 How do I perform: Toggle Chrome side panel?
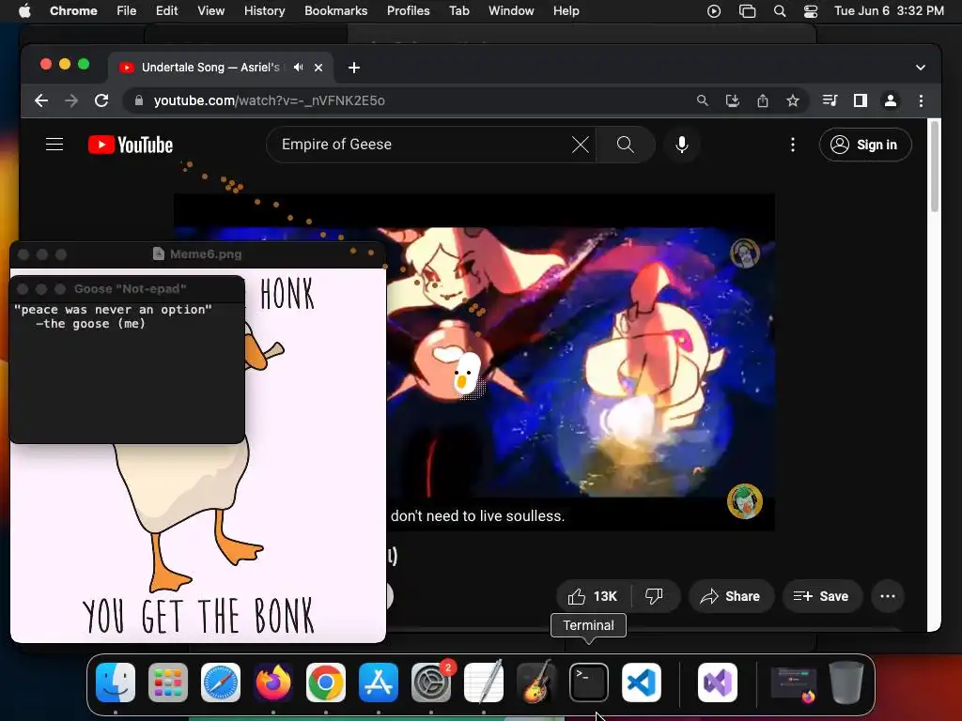[861, 100]
